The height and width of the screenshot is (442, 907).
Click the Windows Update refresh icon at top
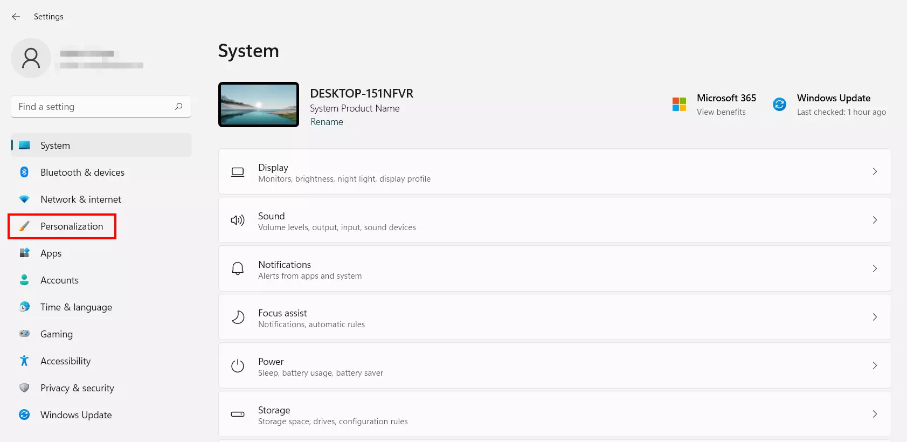coord(779,104)
